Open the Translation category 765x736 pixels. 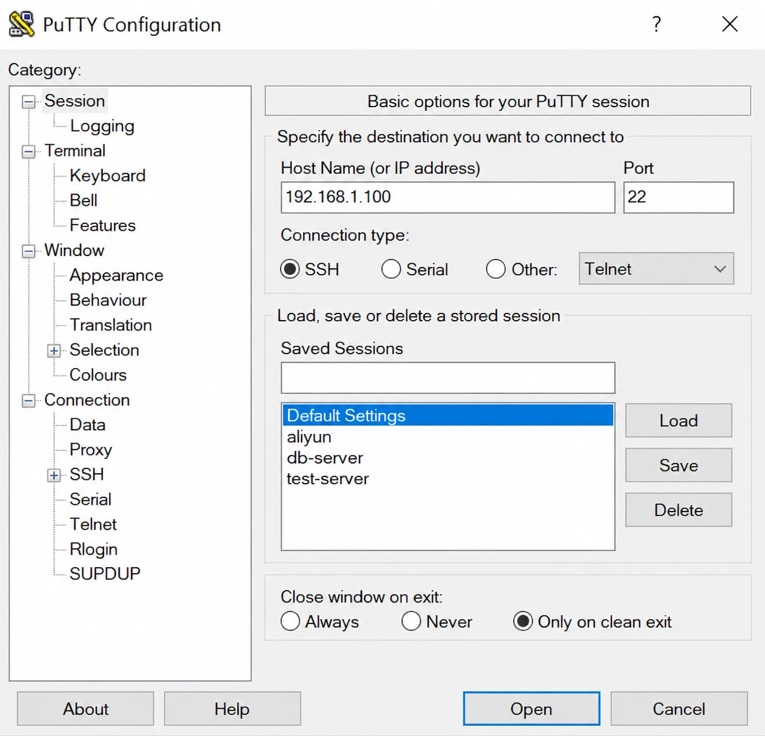tap(111, 325)
